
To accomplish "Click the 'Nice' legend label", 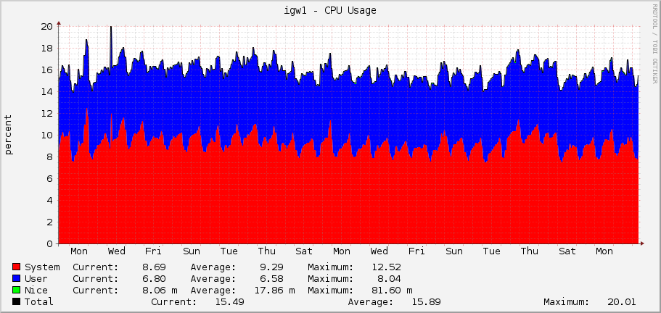I will click(36, 291).
